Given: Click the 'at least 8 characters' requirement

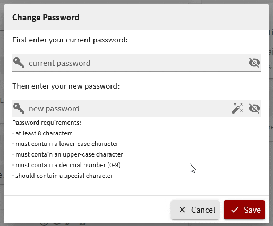Looking at the screenshot, I should 42,133.
